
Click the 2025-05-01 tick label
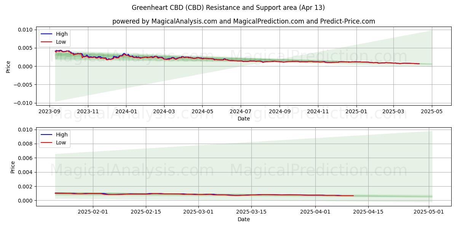pos(429,212)
